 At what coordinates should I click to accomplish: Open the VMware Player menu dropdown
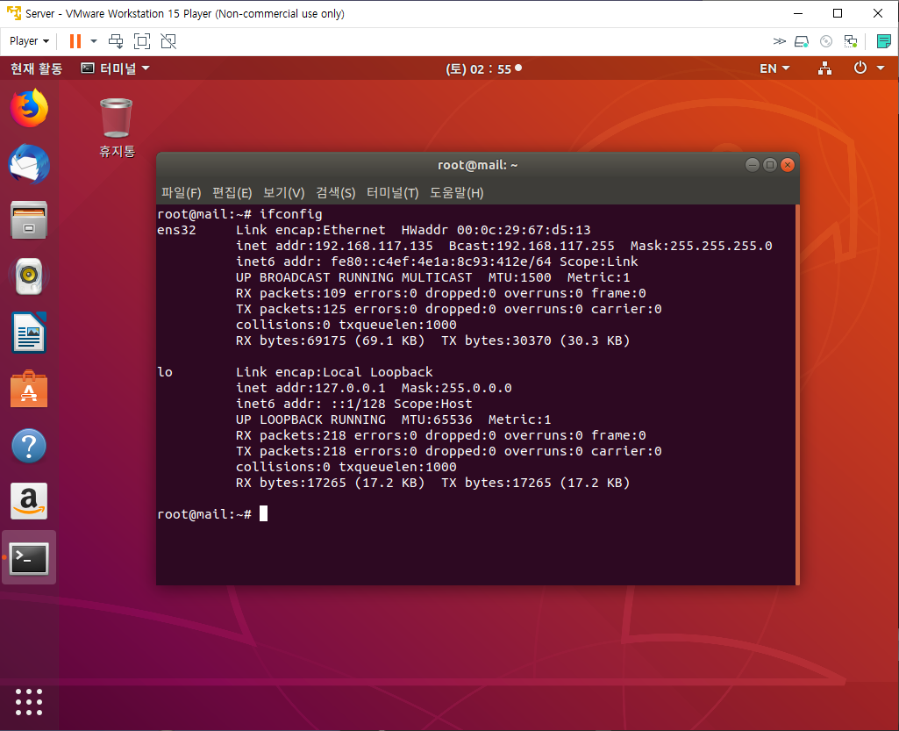pyautogui.click(x=29, y=41)
